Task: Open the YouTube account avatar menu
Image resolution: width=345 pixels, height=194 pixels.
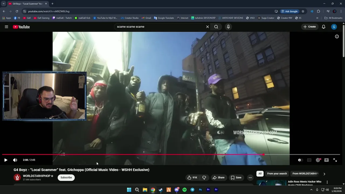Action: click(334, 27)
